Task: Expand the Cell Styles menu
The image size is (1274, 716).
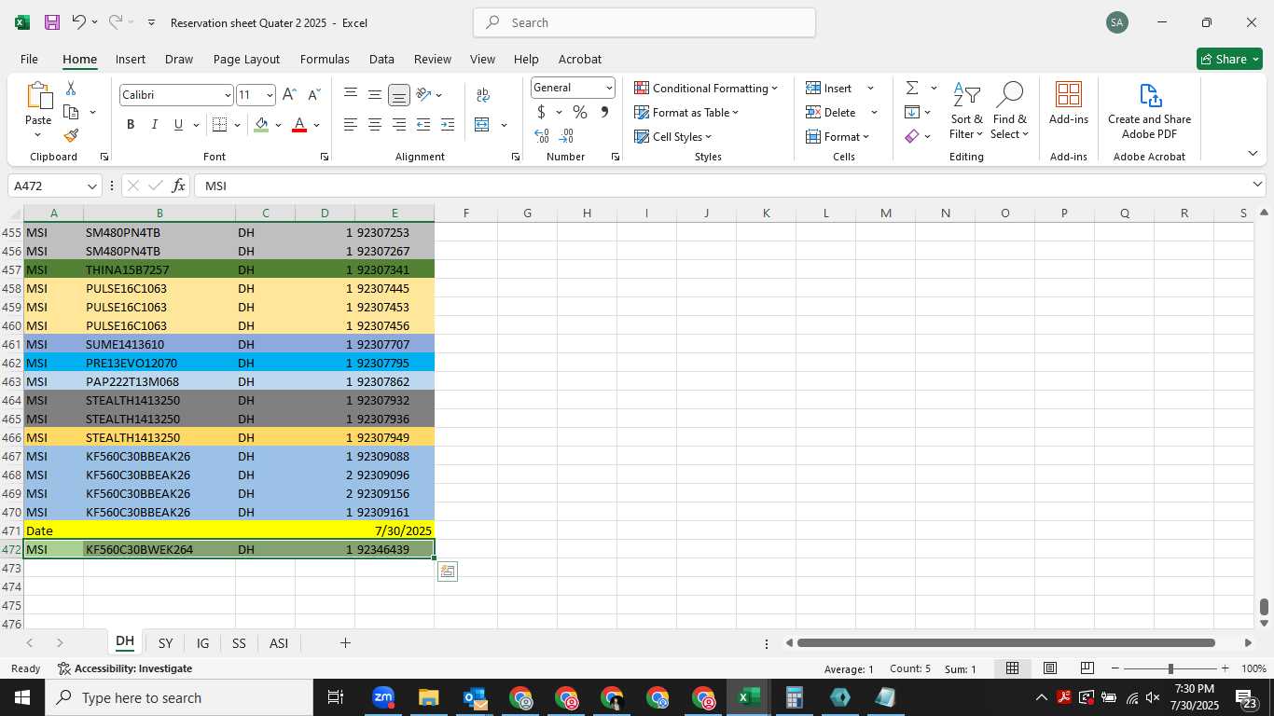Action: tap(672, 136)
